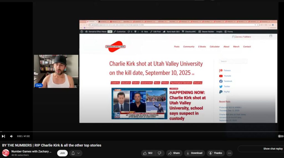
Task: Click the Twitter sidebar icon
Action: pos(221,87)
